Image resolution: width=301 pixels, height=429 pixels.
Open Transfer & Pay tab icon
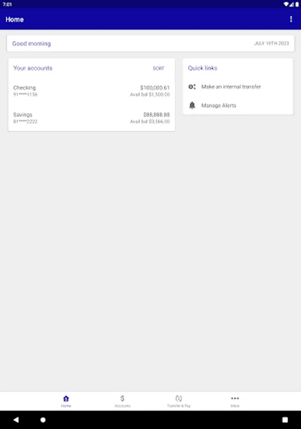click(x=179, y=398)
